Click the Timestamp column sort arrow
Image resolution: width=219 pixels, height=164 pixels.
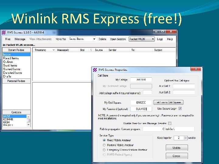(x=54, y=50)
